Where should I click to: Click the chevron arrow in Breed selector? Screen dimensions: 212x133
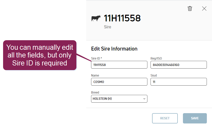point(144,99)
